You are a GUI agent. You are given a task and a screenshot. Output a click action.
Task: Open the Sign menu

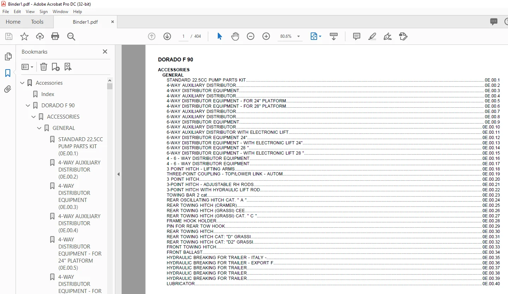[x=43, y=12]
